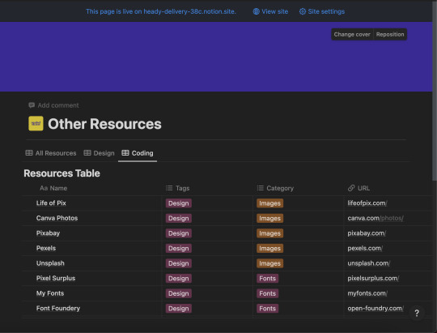Open the pexels.com/ URL

tap(365, 249)
